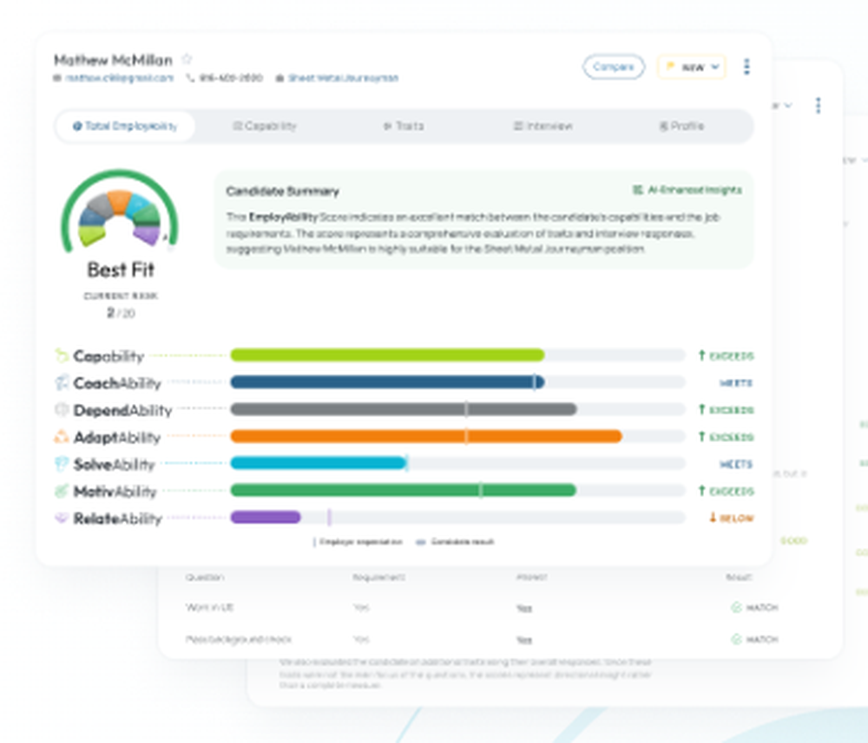This screenshot has width=868, height=743.
Task: Open the three-dot menu on candidate card
Action: [746, 67]
